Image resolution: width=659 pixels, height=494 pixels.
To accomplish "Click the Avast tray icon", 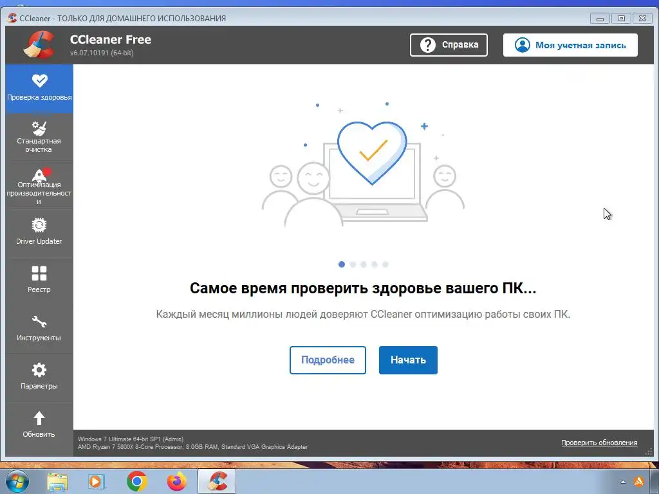I will [639, 481].
